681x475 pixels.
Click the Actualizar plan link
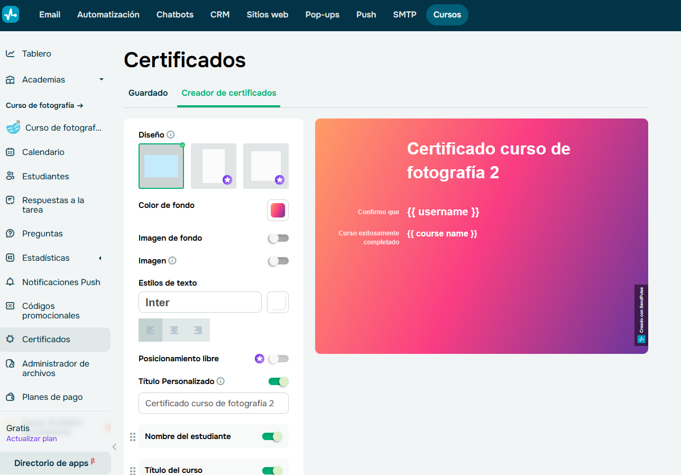32,439
